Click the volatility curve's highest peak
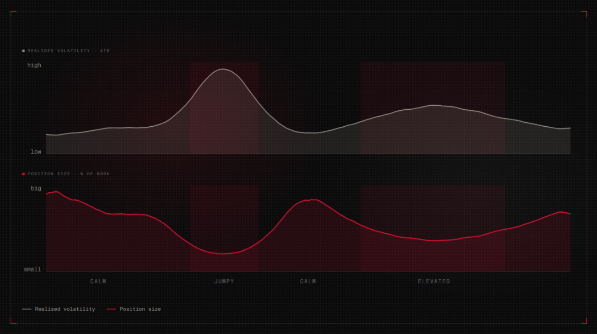 (x=223, y=69)
